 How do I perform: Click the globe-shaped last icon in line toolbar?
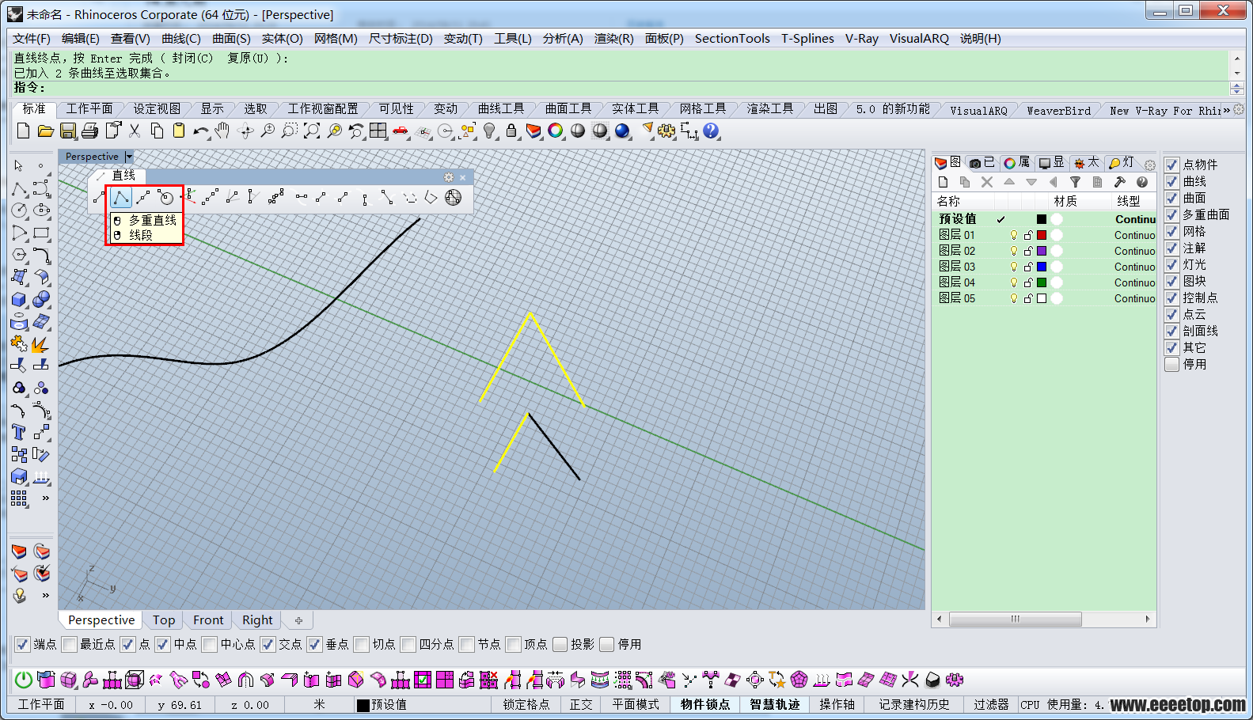453,197
